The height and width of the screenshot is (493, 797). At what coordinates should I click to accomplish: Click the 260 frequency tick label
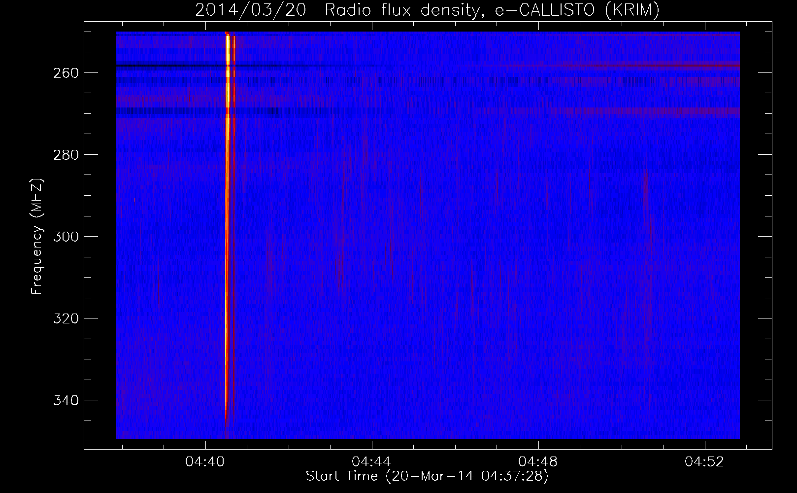(x=66, y=73)
